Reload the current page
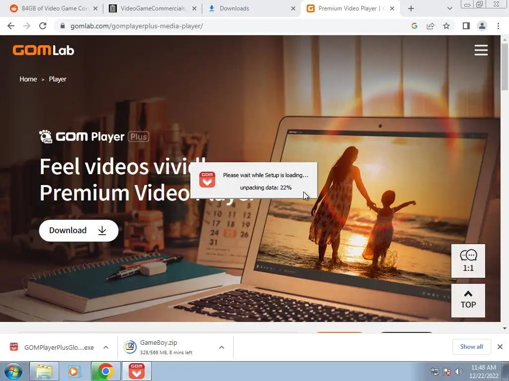509x381 pixels. coord(43,26)
